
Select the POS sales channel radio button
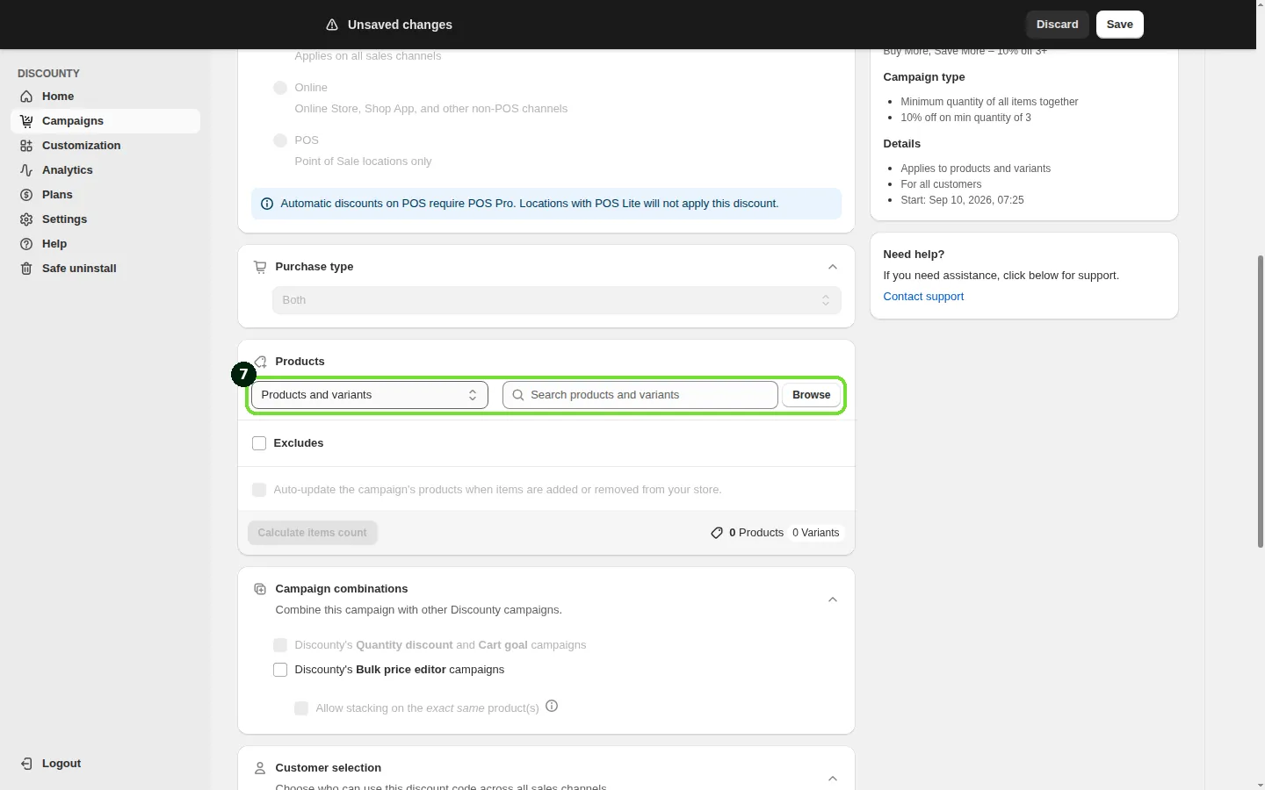(x=280, y=140)
